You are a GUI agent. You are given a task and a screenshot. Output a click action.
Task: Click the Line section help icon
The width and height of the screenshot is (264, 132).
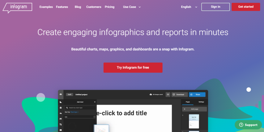(x=94, y=117)
